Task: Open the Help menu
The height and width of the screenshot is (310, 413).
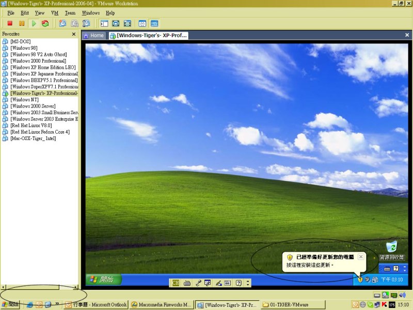Action: (x=110, y=13)
